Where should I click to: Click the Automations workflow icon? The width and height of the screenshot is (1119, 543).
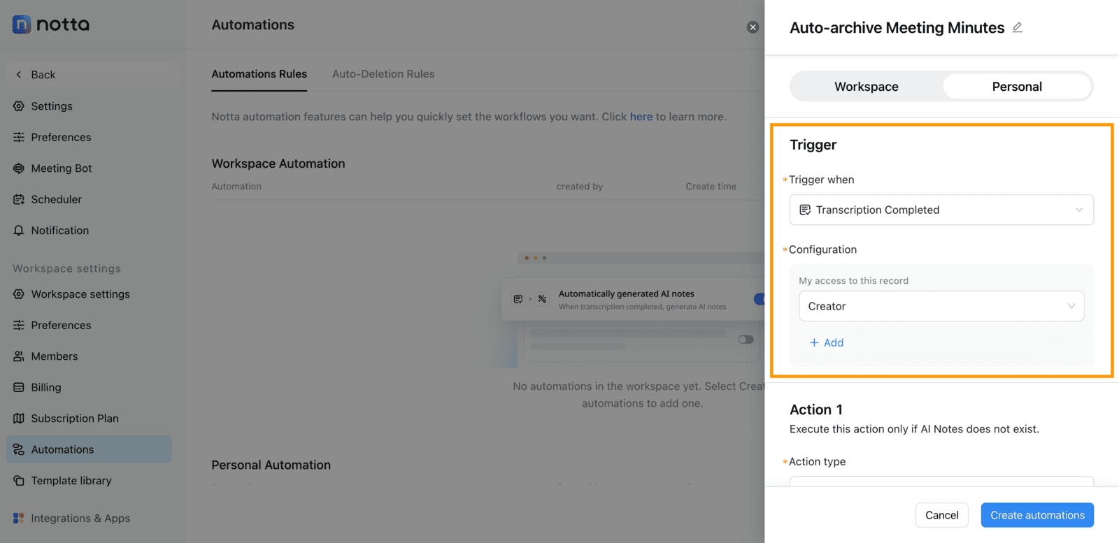click(19, 449)
